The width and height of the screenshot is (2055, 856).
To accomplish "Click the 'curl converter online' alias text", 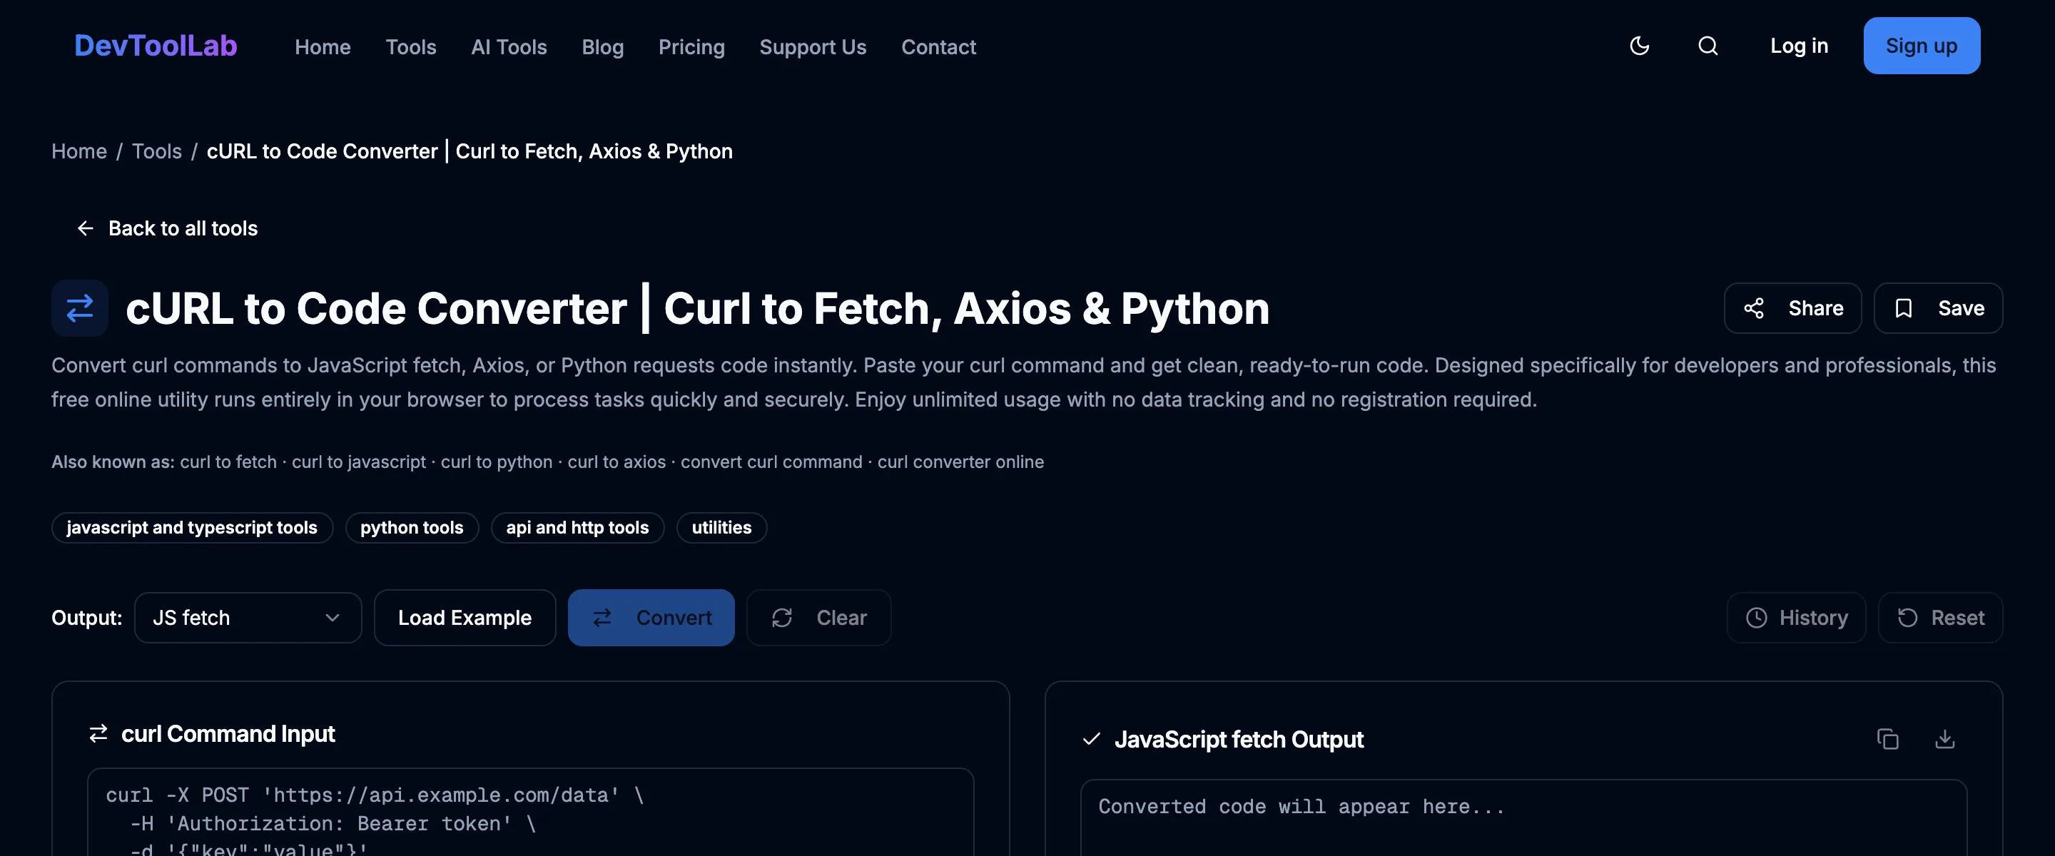I will point(960,462).
